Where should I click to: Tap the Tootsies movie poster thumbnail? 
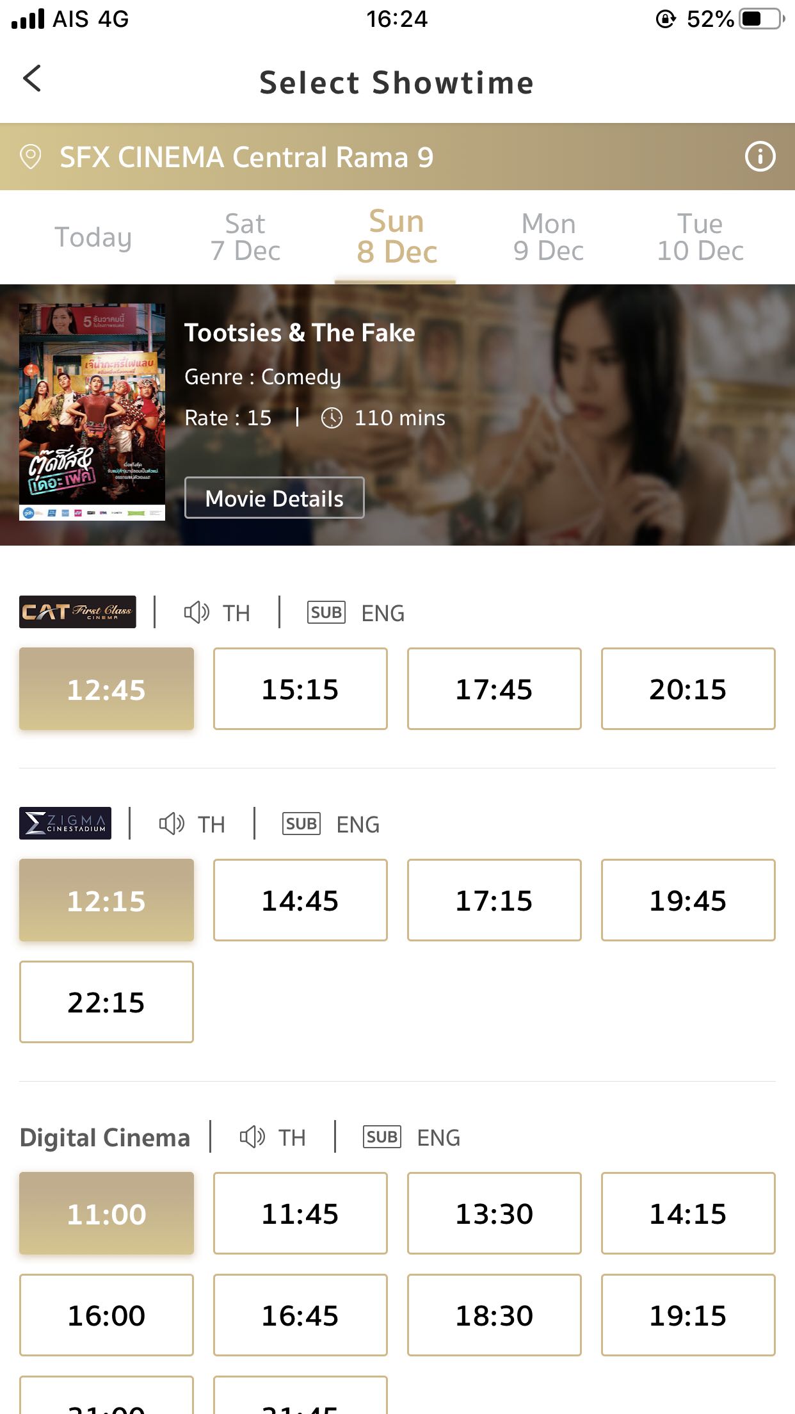click(x=92, y=412)
